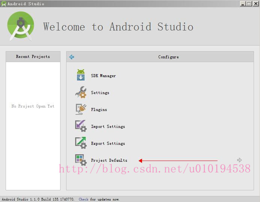Screen dimensions: 260x202
Task: Click the Import Settings icon
Action: (81, 126)
